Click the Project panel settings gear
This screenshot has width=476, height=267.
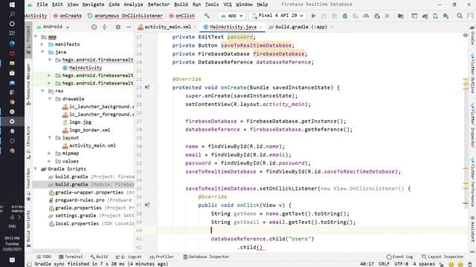(118, 27)
